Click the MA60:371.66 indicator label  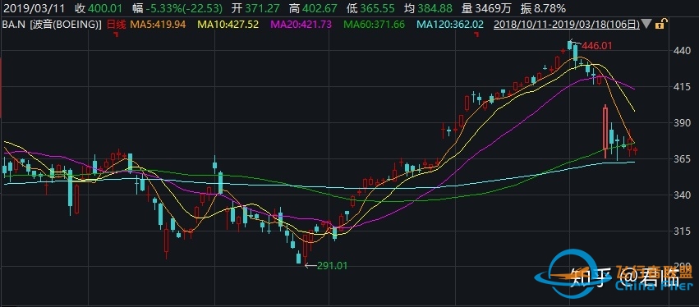[373, 25]
